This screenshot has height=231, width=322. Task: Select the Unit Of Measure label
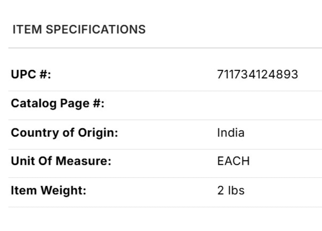[61, 161]
